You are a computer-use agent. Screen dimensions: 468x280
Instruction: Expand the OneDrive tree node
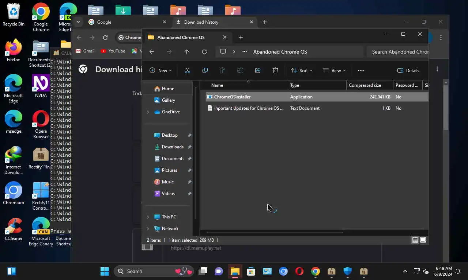coord(148,112)
